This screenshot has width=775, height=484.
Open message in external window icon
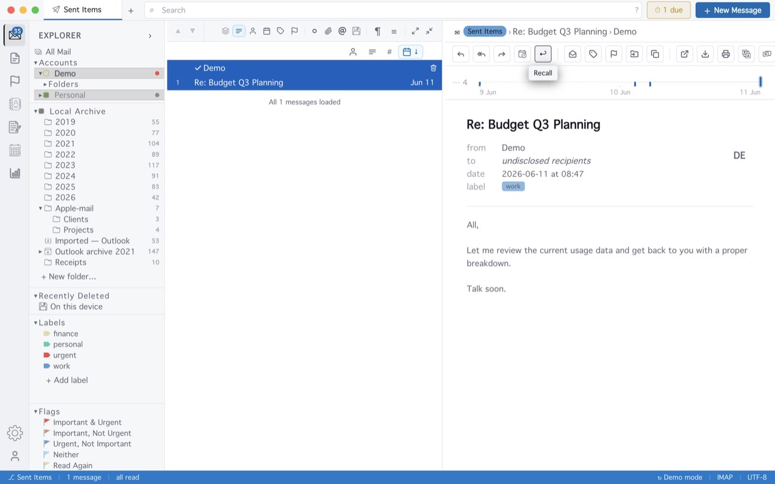click(684, 54)
